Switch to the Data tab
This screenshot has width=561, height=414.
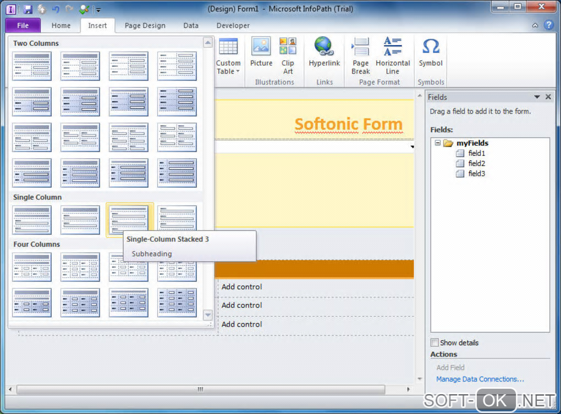(191, 25)
